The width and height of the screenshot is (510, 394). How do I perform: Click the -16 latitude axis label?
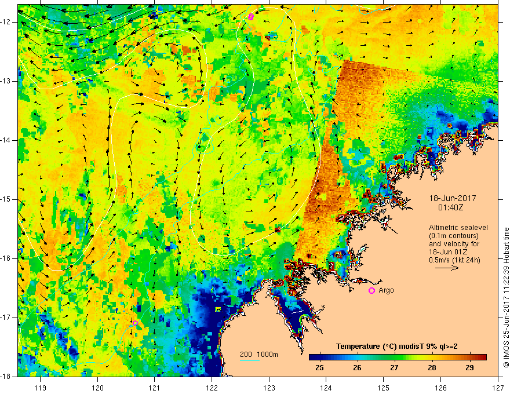point(6,258)
